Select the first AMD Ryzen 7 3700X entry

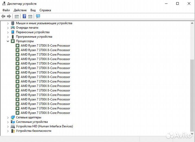pyautogui.click(x=45, y=46)
